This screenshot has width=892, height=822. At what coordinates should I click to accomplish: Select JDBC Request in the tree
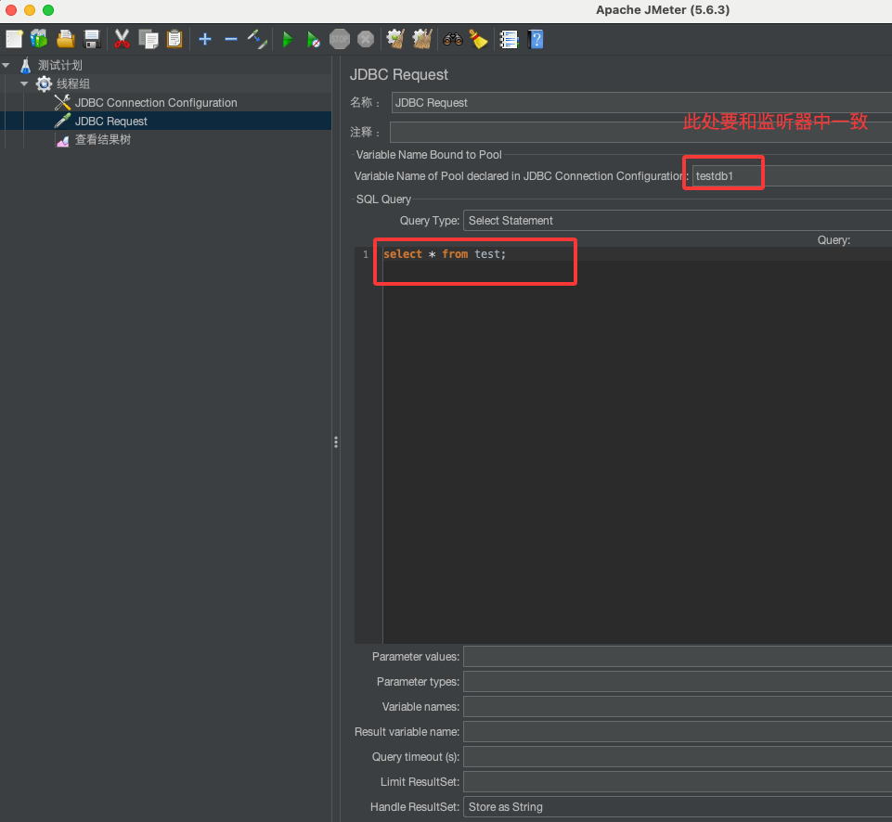tap(111, 122)
